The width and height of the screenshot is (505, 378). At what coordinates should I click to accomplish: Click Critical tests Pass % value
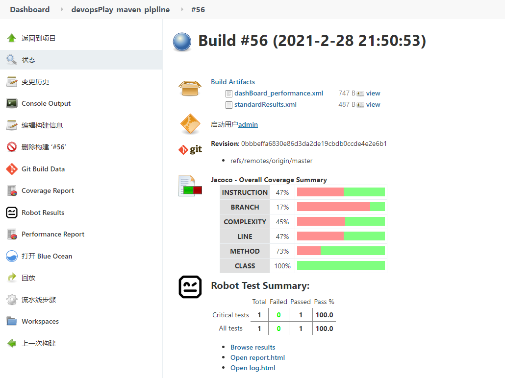324,315
